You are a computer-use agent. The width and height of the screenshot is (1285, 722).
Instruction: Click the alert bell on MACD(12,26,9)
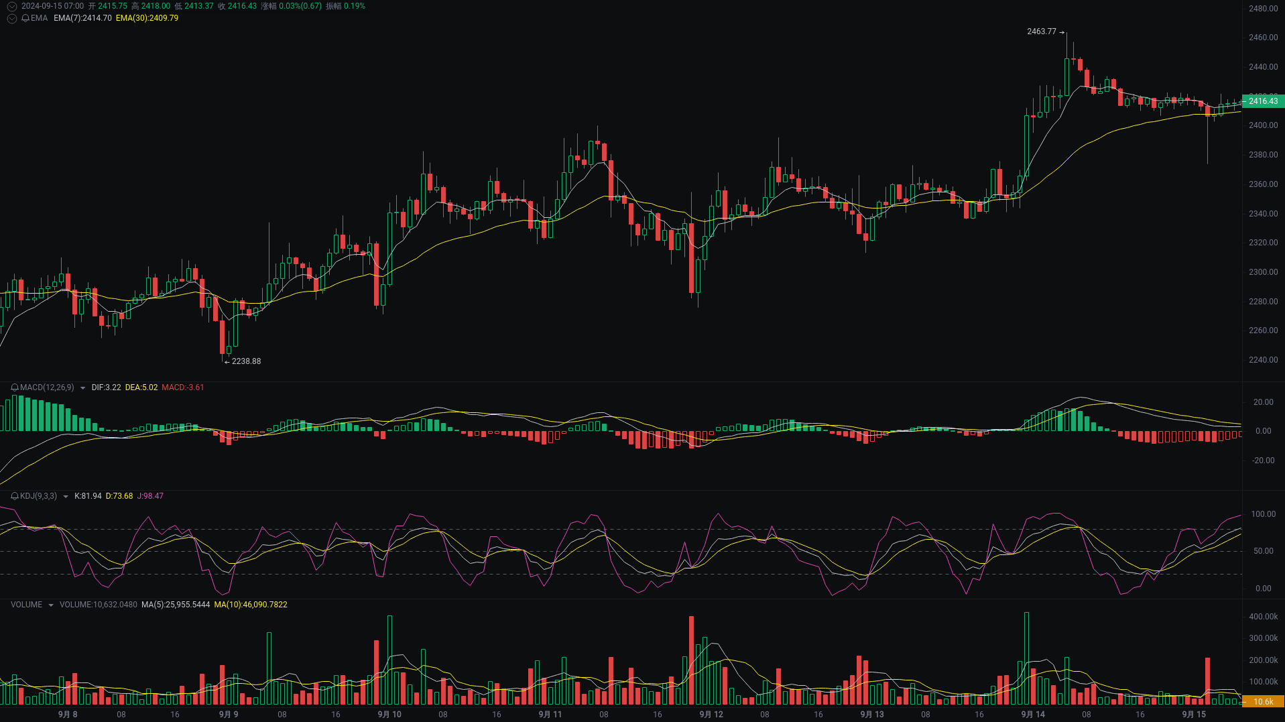pyautogui.click(x=13, y=387)
